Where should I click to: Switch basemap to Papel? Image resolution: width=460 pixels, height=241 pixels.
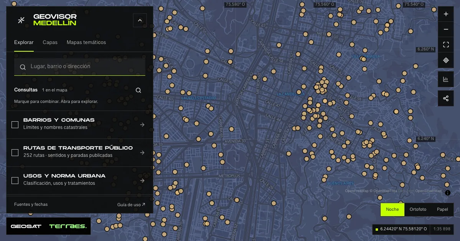[442, 209]
